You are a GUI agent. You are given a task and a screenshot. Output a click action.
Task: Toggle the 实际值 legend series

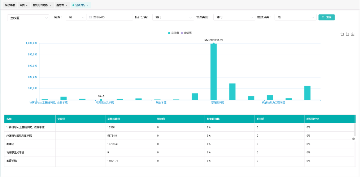174,33
